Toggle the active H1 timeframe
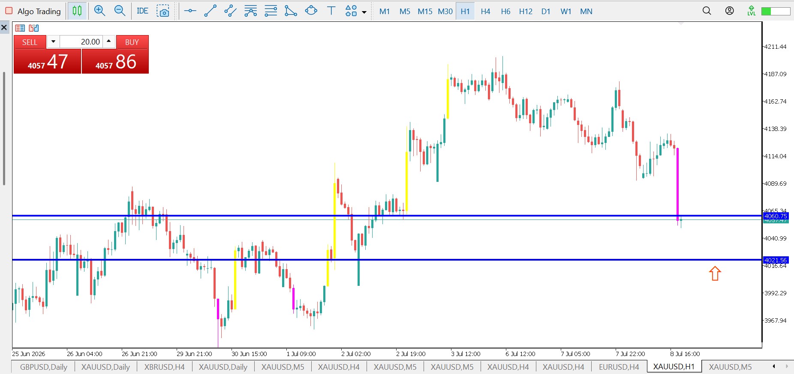 465,12
